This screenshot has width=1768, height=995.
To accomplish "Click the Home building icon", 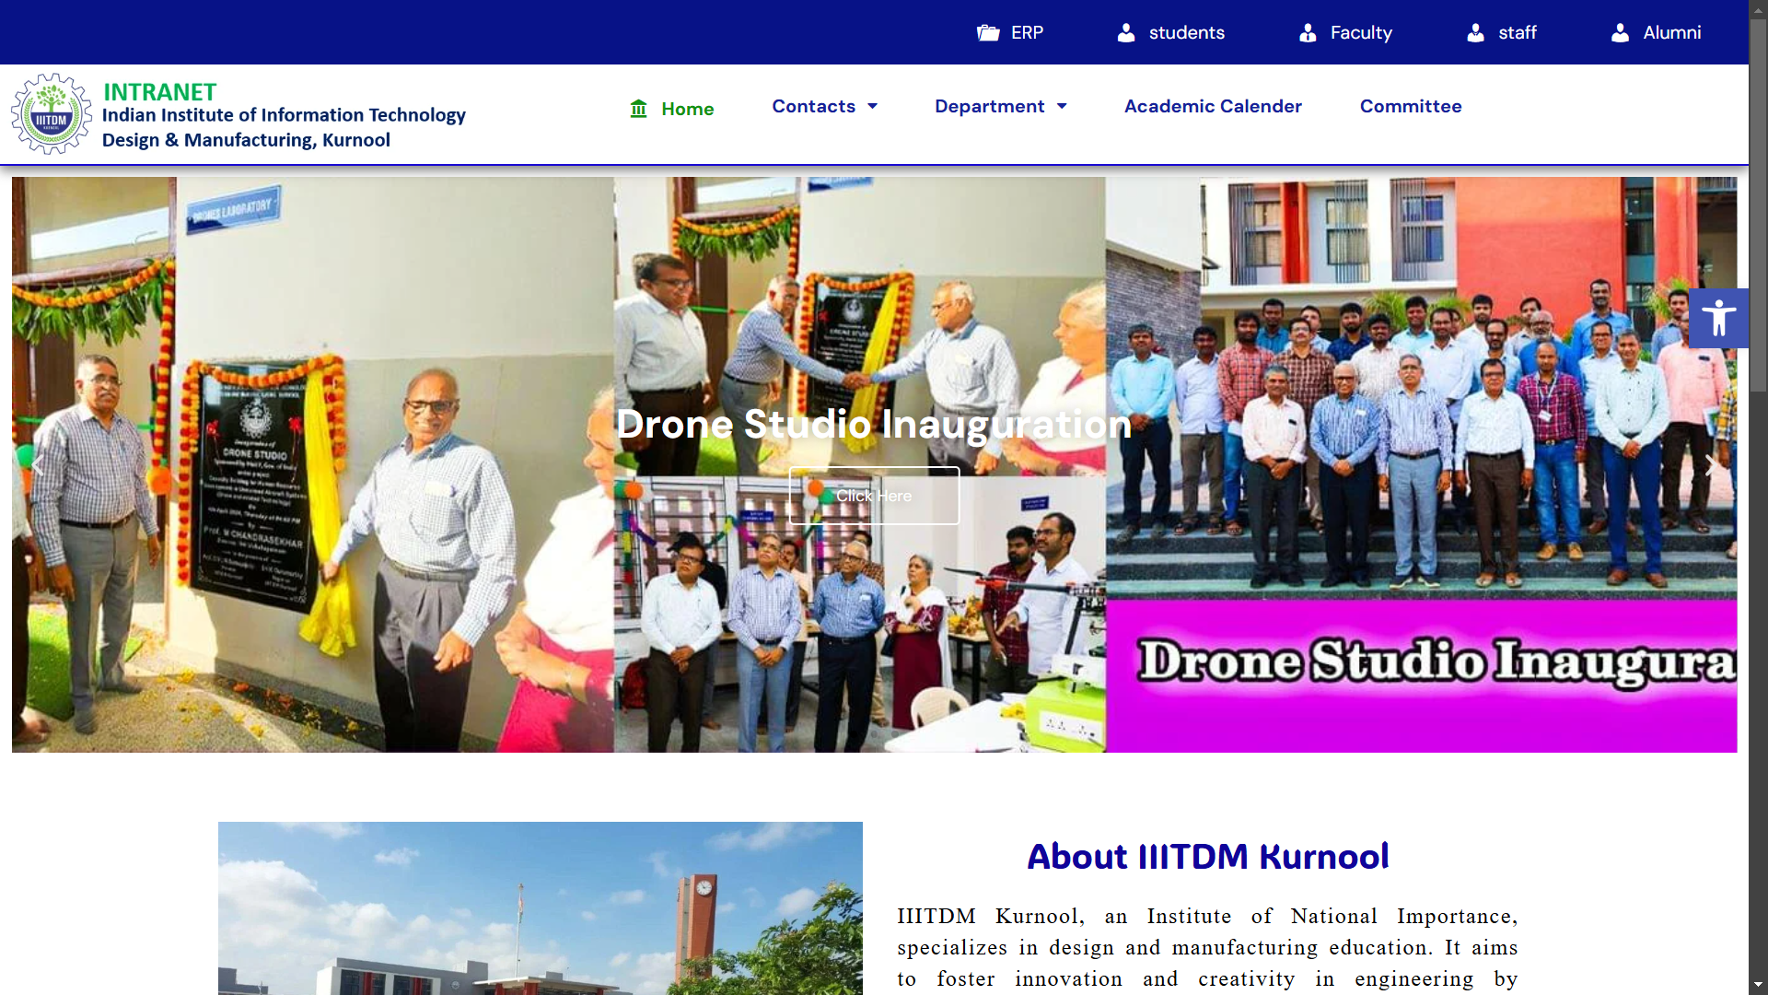I will click(638, 109).
